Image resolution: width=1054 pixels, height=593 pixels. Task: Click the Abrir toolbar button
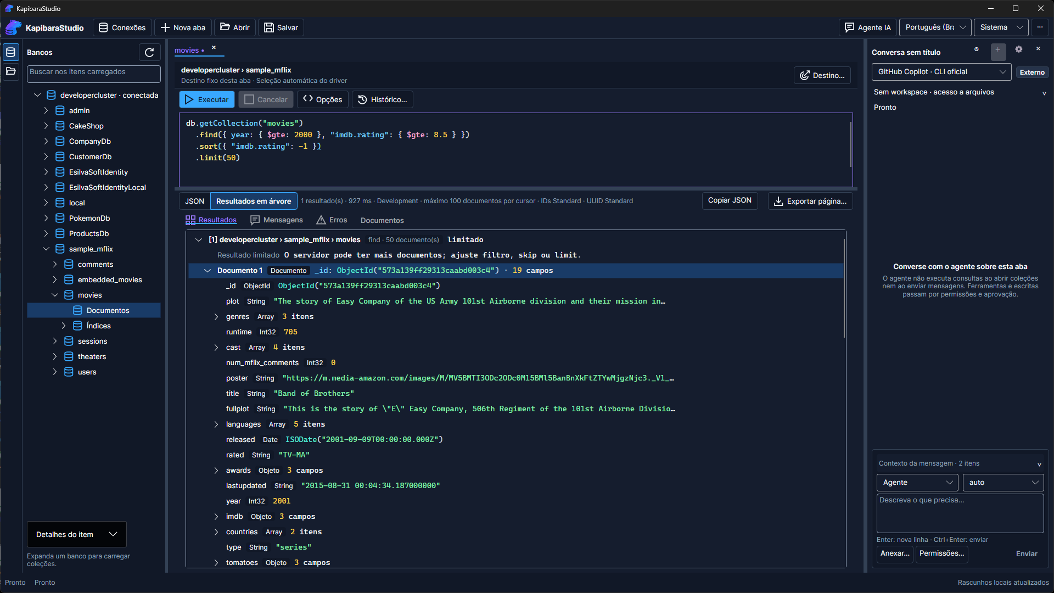coord(235,27)
